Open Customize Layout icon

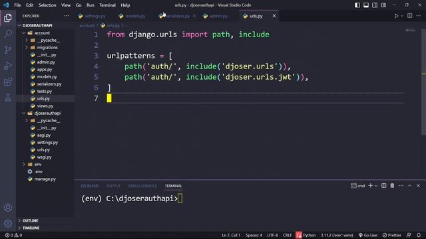(383, 5)
